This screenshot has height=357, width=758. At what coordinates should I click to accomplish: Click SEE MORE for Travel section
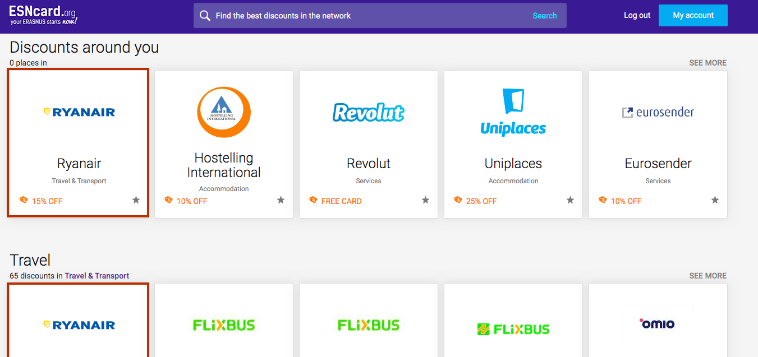pyautogui.click(x=708, y=276)
